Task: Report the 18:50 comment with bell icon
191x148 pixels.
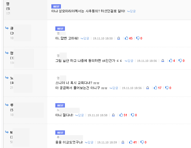Action: point(119,38)
